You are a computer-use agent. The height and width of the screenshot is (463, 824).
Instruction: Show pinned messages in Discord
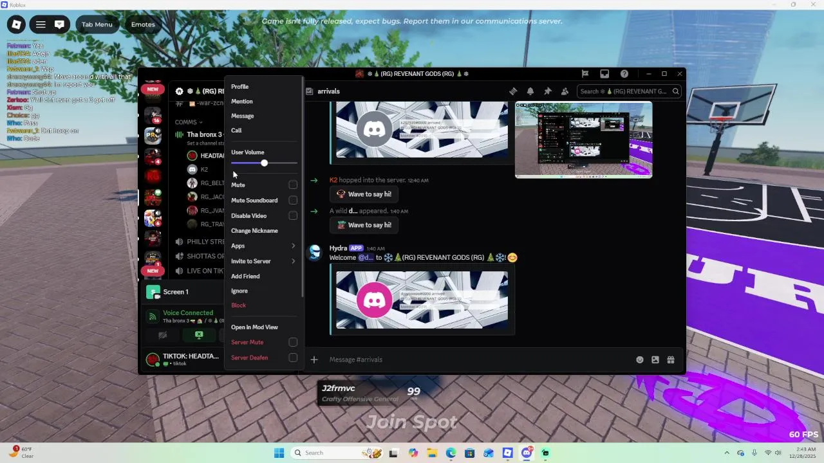click(x=548, y=91)
